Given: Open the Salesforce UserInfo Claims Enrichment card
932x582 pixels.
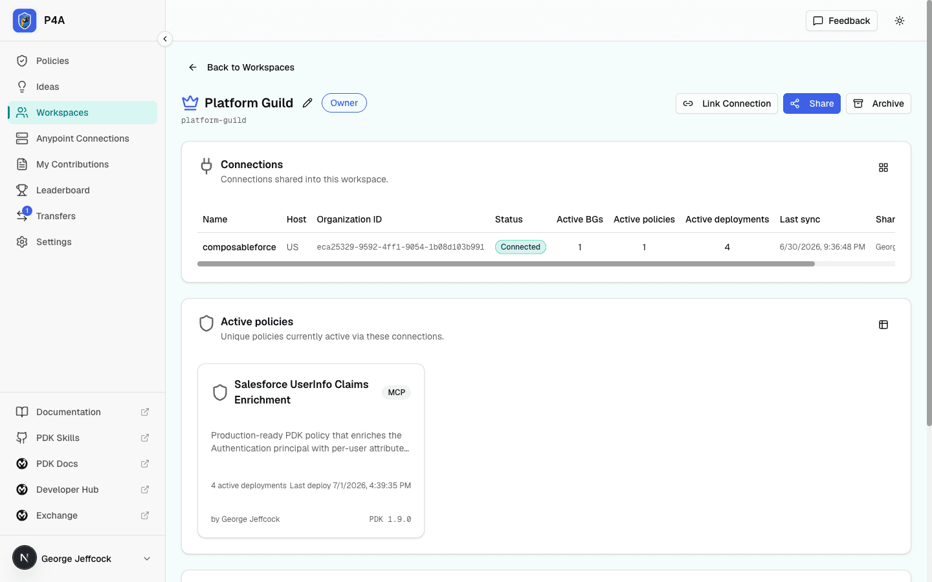Looking at the screenshot, I should pyautogui.click(x=311, y=451).
